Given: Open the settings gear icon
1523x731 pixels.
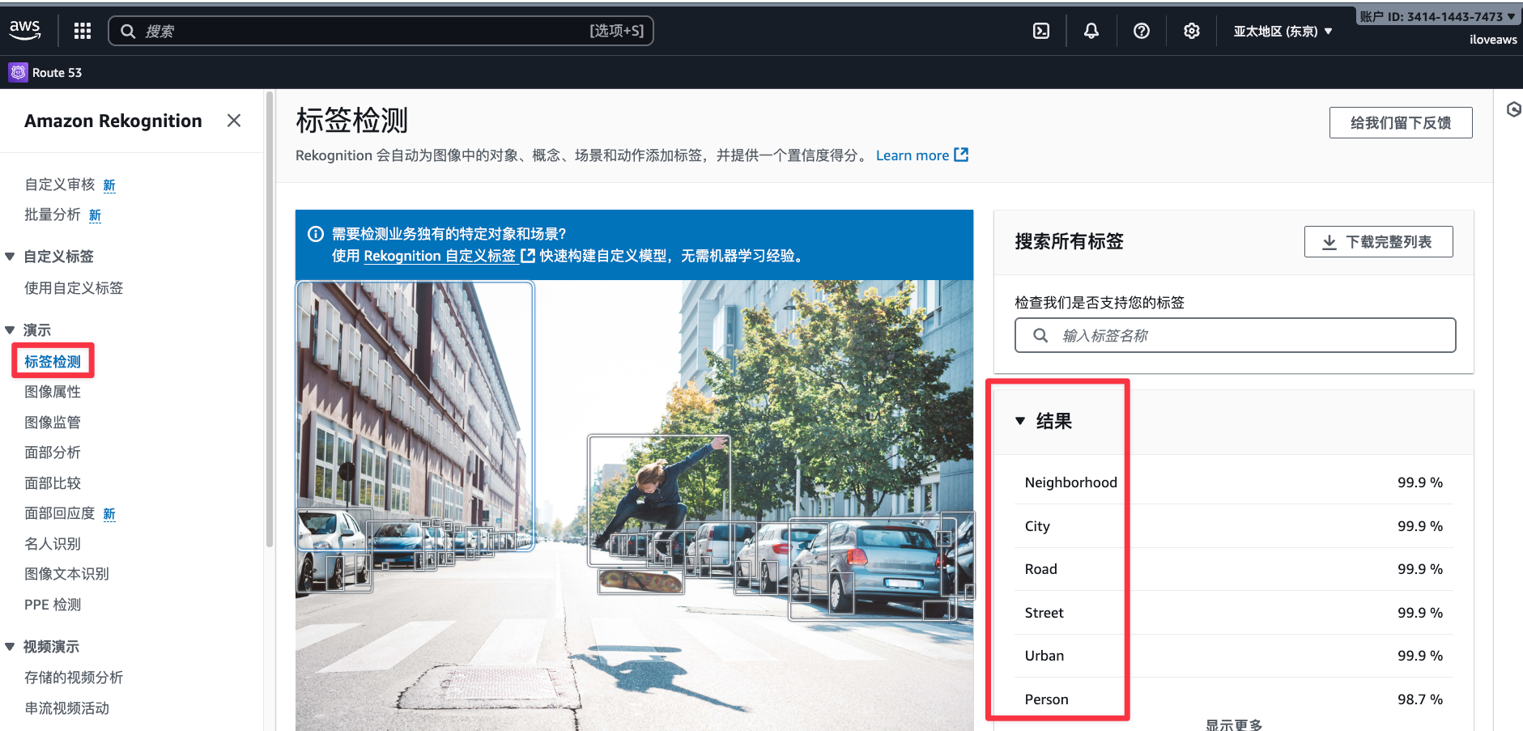Looking at the screenshot, I should pyautogui.click(x=1191, y=31).
